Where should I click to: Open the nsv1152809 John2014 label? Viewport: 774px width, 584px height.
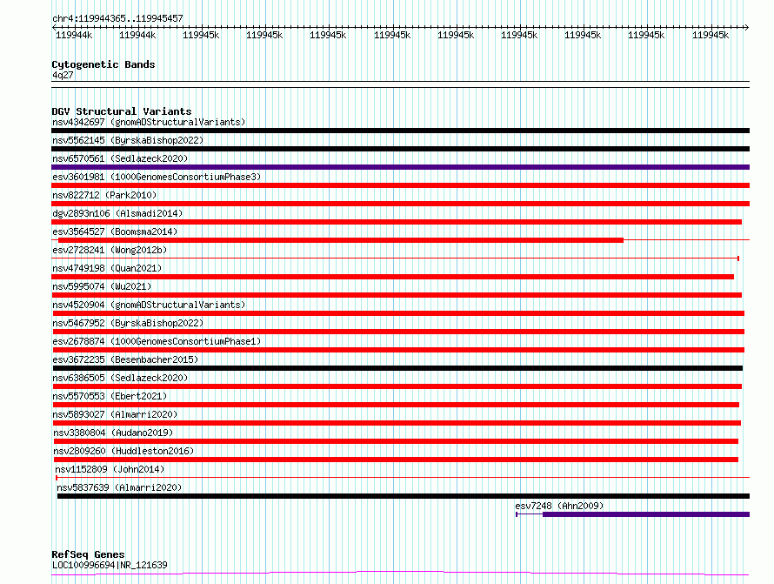pyautogui.click(x=110, y=469)
